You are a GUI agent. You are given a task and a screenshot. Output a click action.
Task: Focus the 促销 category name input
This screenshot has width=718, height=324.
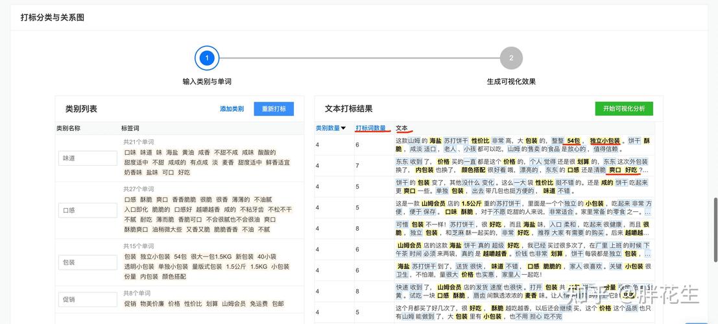88,300
